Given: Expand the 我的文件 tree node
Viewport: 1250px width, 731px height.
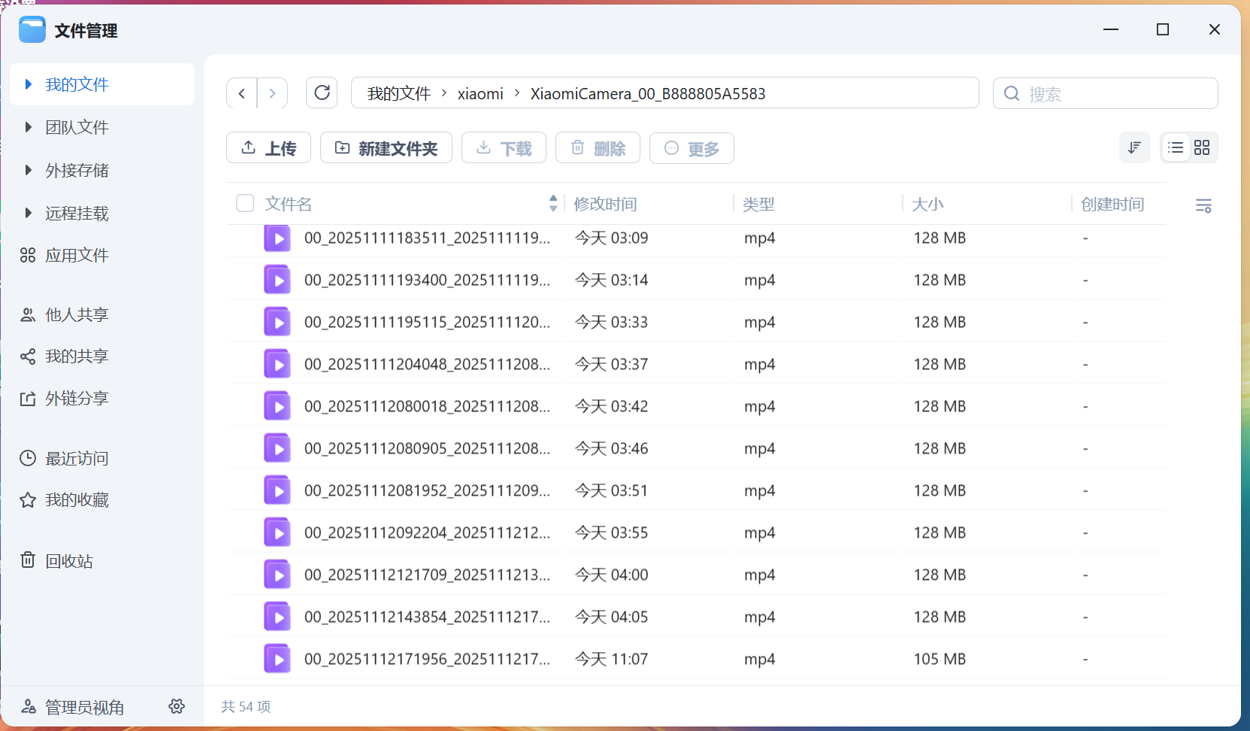Looking at the screenshot, I should coord(29,84).
